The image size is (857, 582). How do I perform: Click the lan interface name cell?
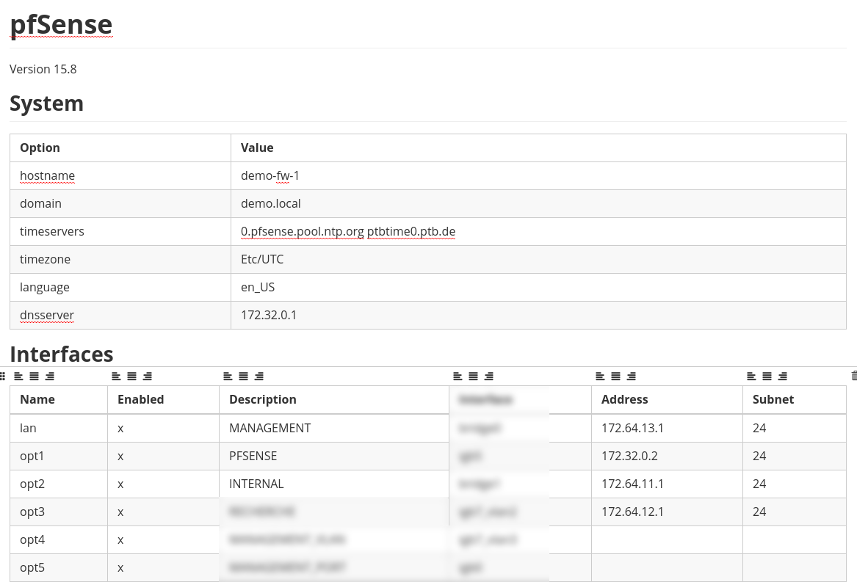[59, 428]
